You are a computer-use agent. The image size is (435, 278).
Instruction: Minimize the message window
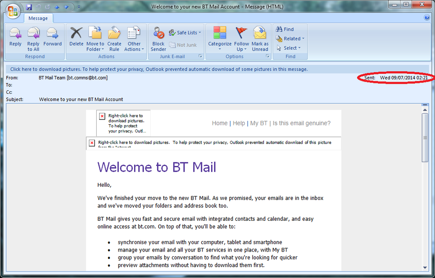(394, 4)
